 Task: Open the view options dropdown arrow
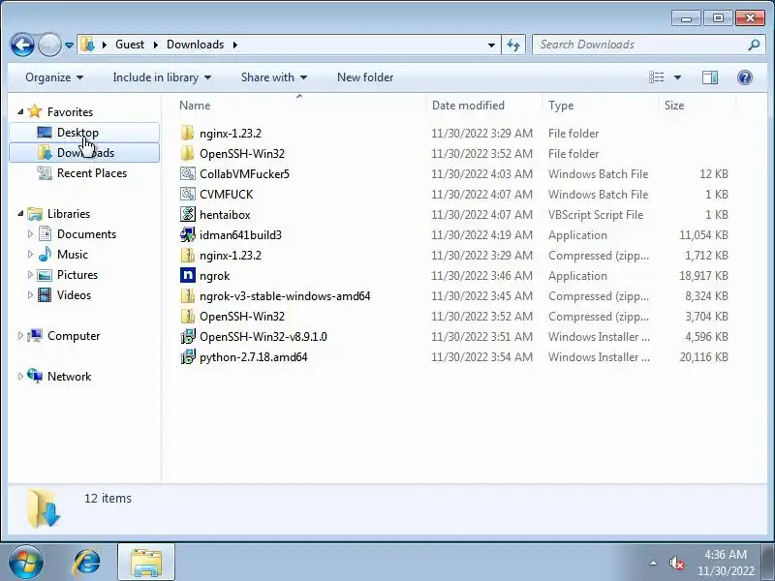pyautogui.click(x=677, y=77)
